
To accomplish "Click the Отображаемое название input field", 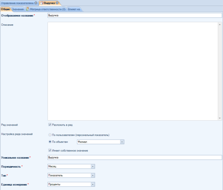I will (134, 16).
